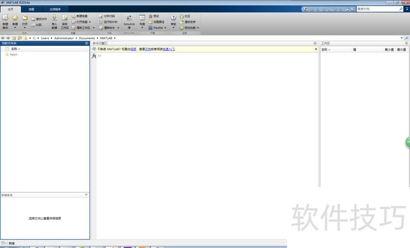Open the Layout (布局) dropdown arrow

coord(142,28)
